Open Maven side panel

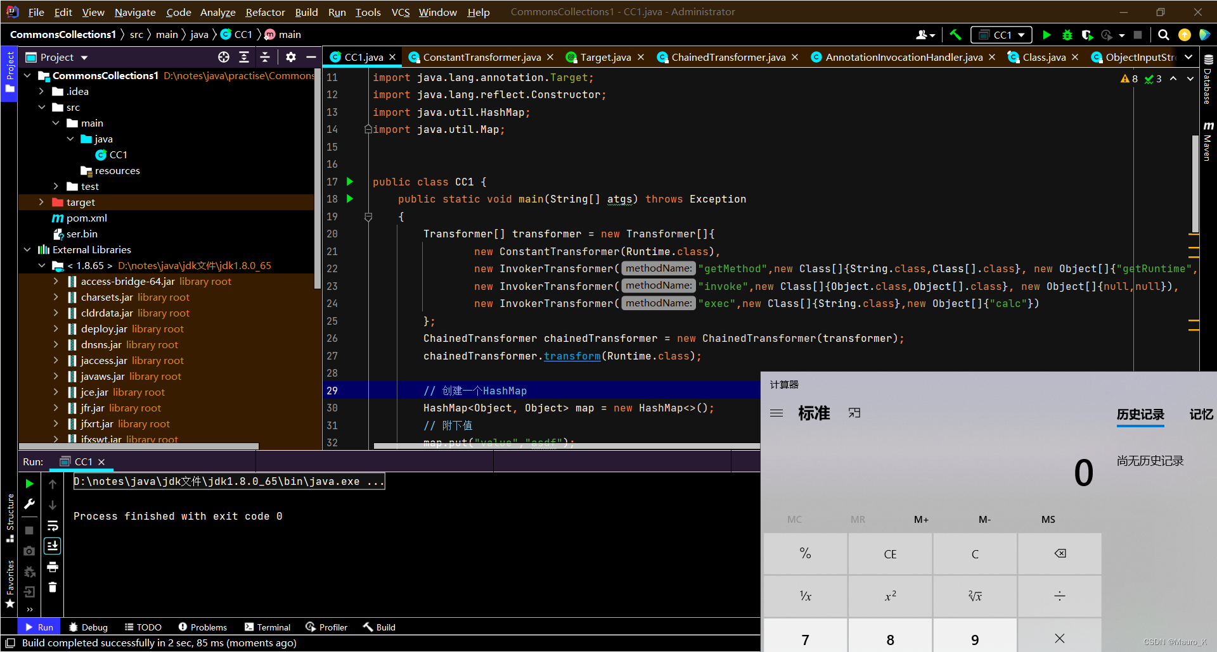(1208, 141)
